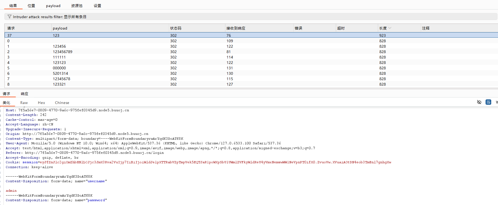Select the row with payload 123456

251,46
